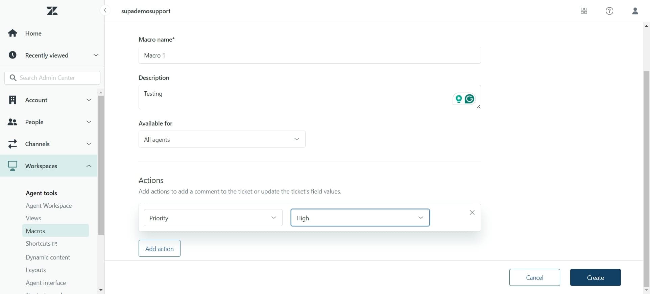The image size is (650, 294).
Task: Open the Available for dropdown
Action: point(222,139)
